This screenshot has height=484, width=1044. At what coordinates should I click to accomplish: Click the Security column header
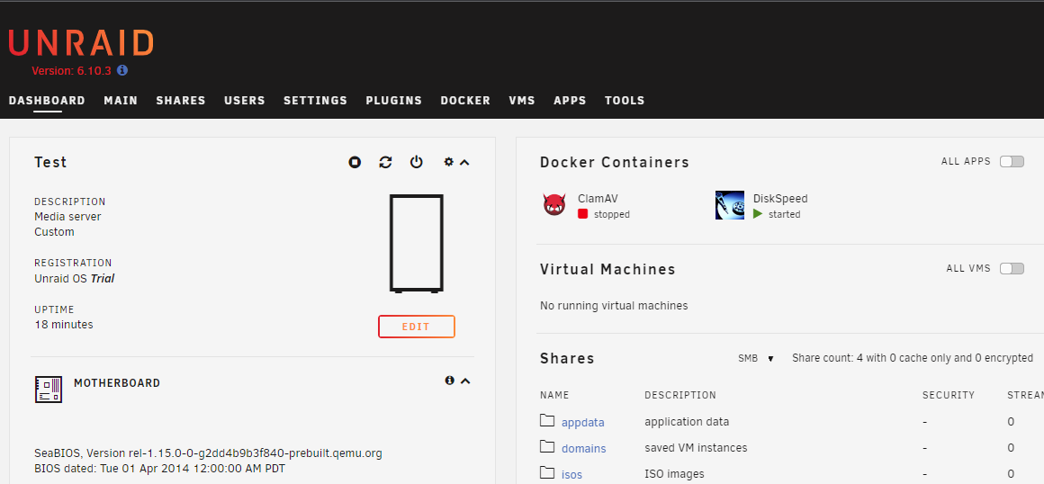click(x=948, y=395)
